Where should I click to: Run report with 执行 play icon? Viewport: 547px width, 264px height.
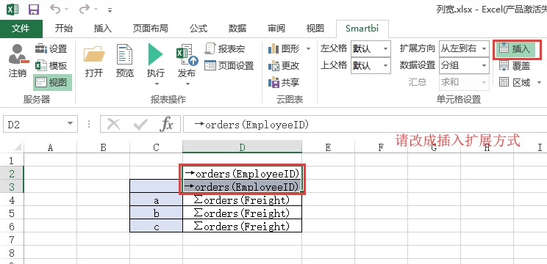point(156,54)
